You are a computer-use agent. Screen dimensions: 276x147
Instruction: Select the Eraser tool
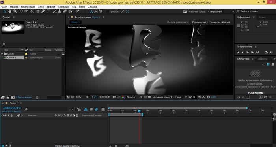(65, 11)
